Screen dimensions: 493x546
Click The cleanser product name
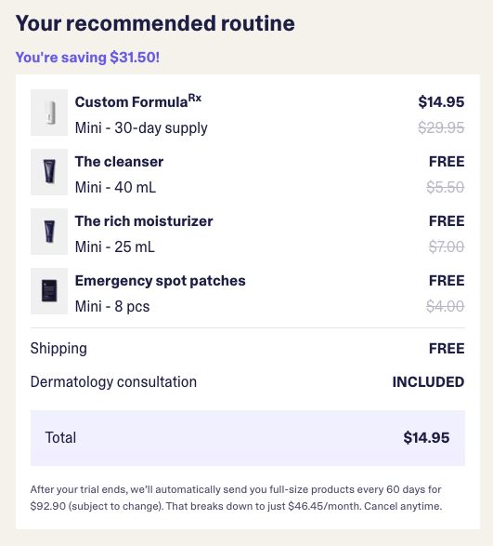(119, 162)
